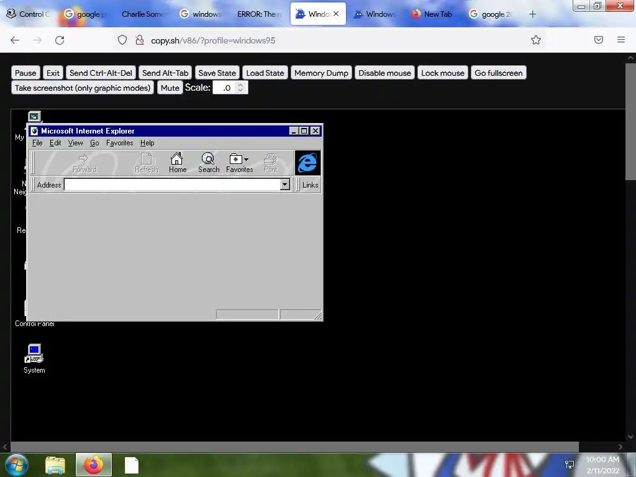The image size is (636, 477).
Task: Toggle the Mute button
Action: pos(170,88)
